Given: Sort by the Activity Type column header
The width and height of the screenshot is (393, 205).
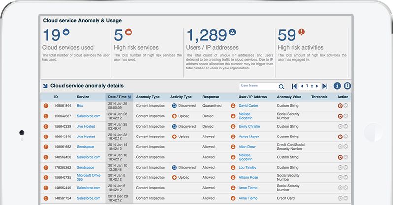Looking at the screenshot, I should (x=181, y=97).
